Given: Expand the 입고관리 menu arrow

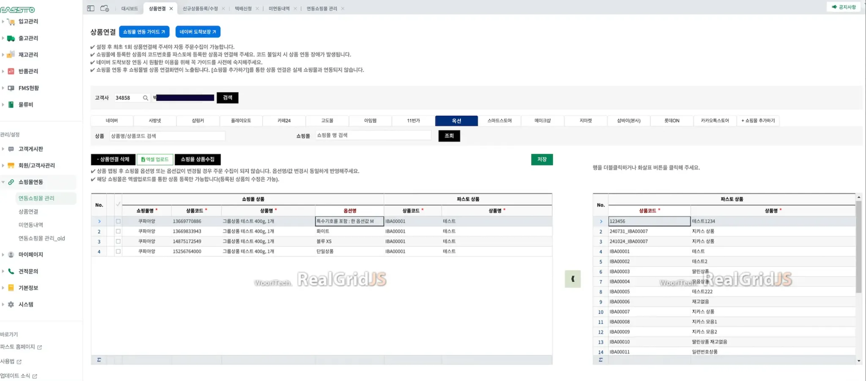Looking at the screenshot, I should pyautogui.click(x=3, y=22).
